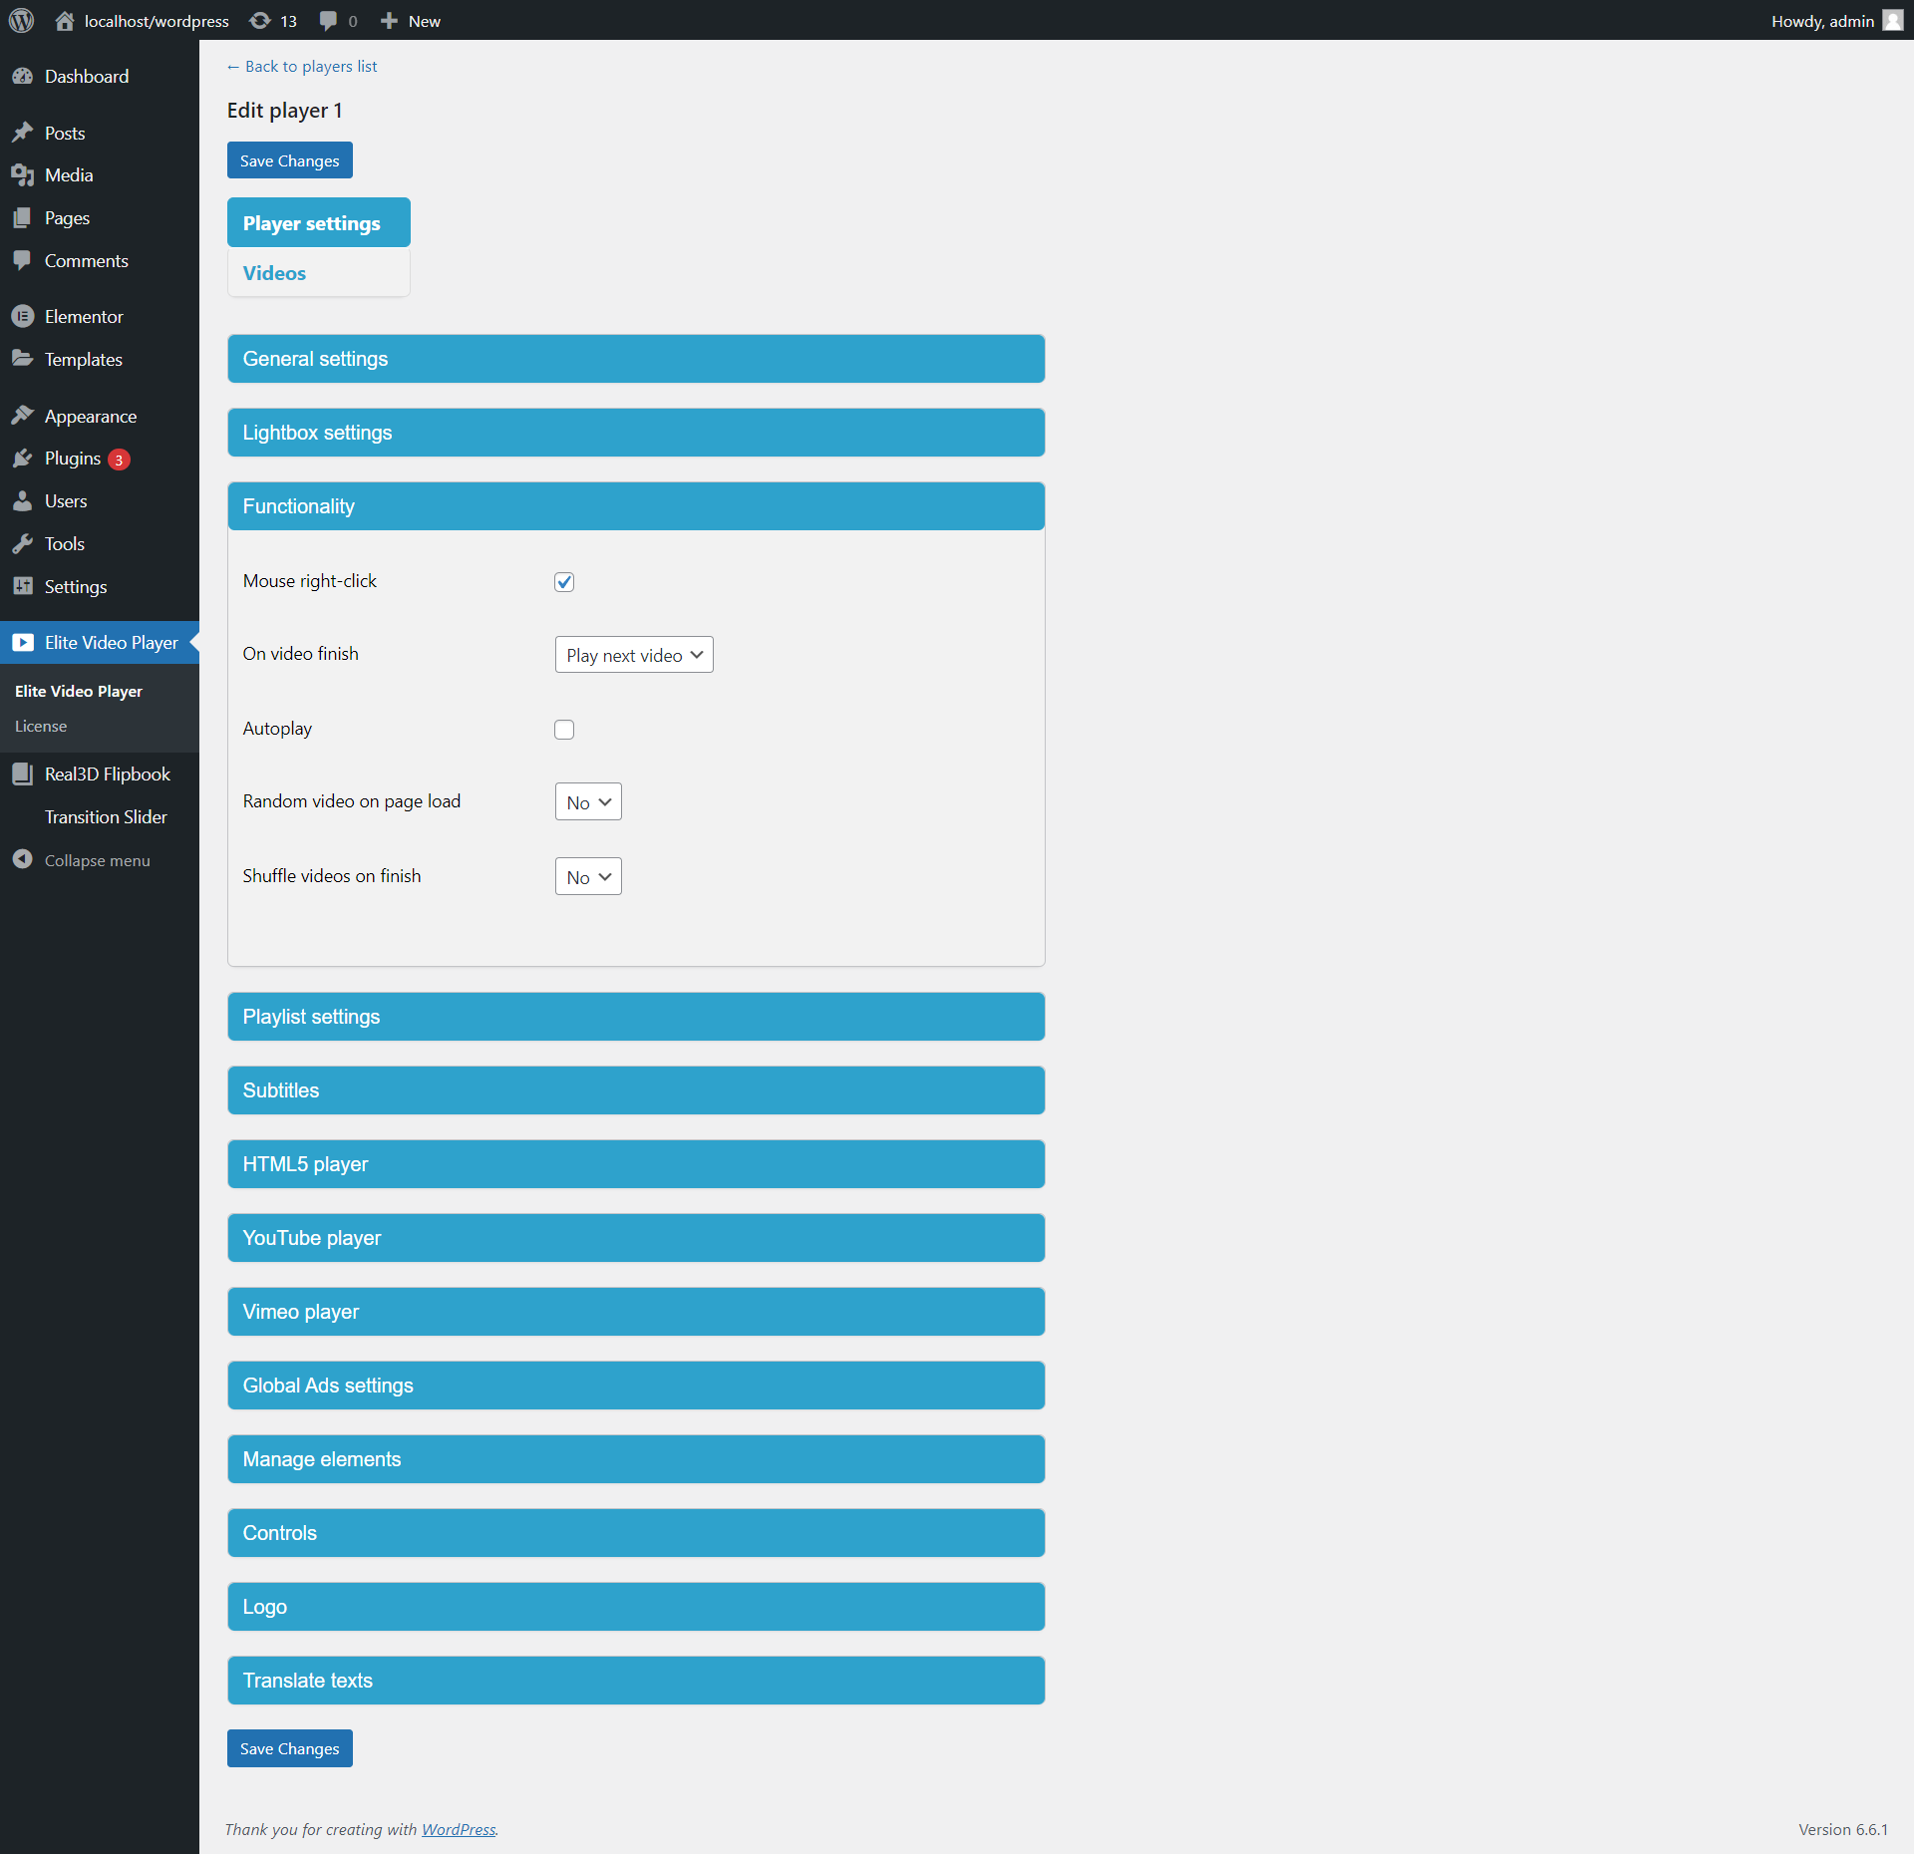Enable the Autoplay checkbox
The height and width of the screenshot is (1854, 1914).
pos(564,730)
